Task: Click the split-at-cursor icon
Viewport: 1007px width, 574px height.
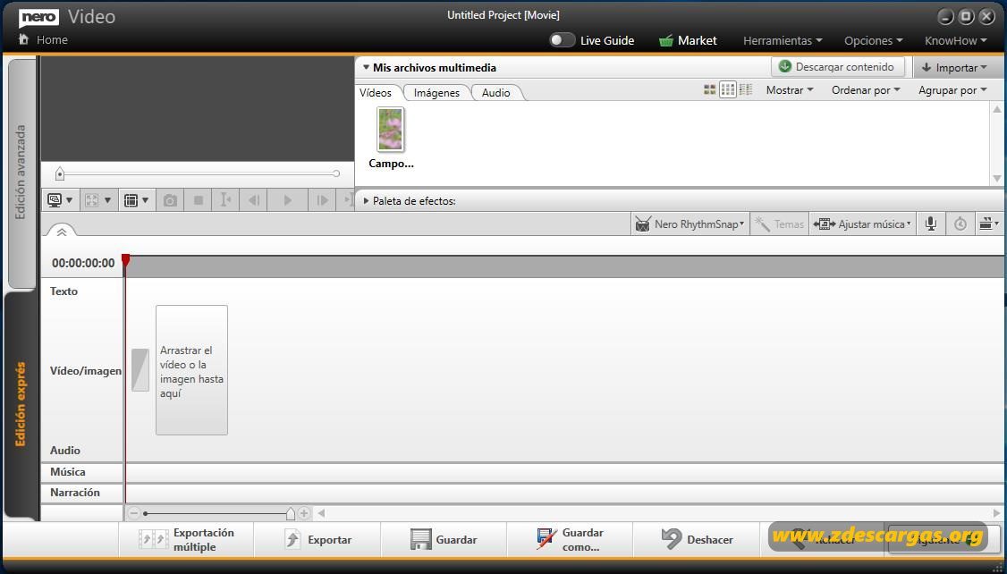Action: 225,200
